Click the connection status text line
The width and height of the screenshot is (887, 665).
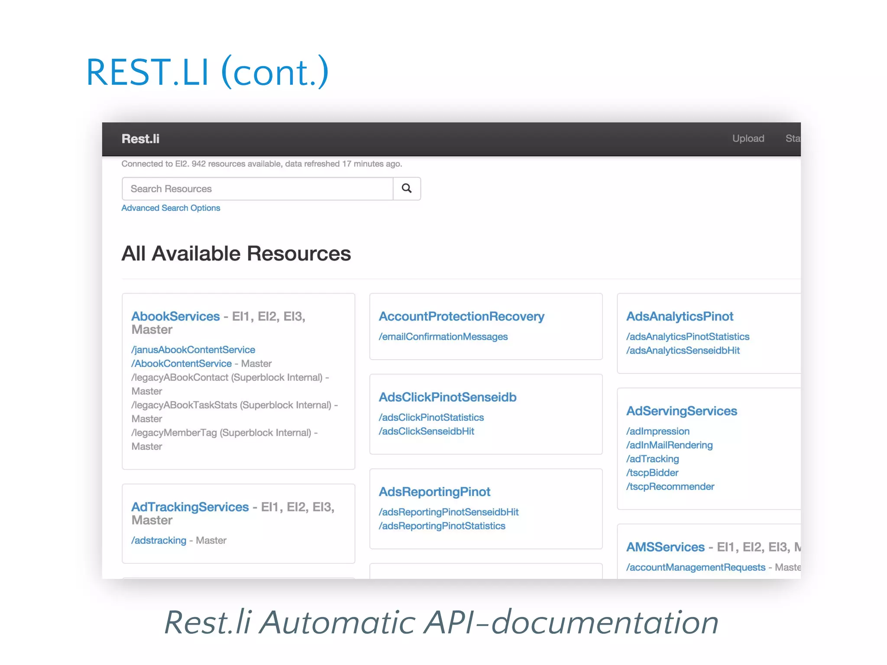(262, 164)
